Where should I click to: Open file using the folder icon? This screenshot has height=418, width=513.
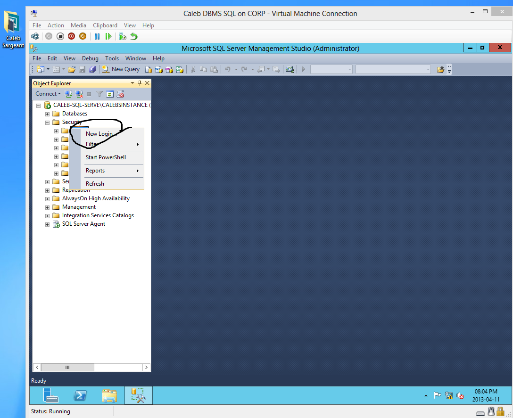pyautogui.click(x=72, y=69)
